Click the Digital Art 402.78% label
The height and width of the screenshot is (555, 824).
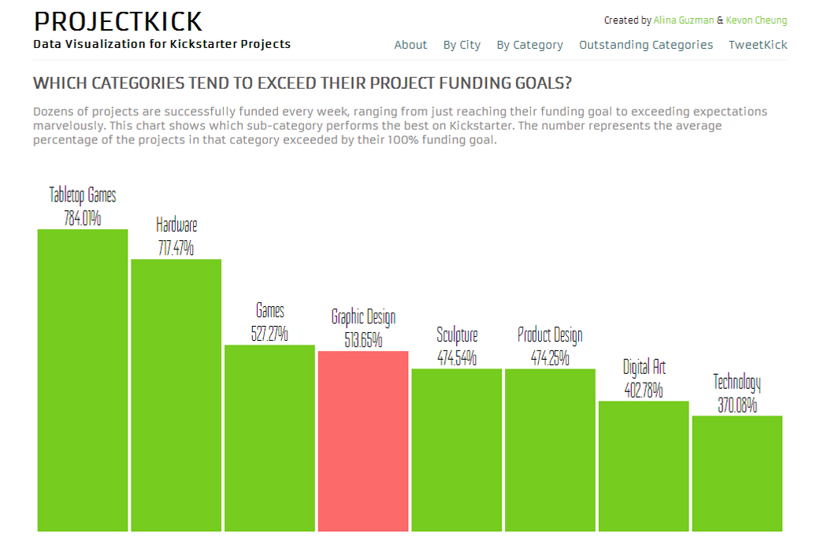pyautogui.click(x=644, y=379)
